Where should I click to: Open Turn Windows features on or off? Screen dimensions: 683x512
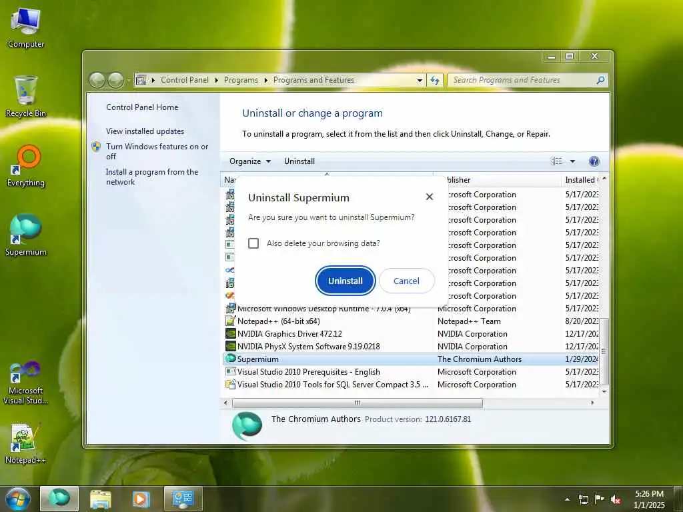coord(157,151)
